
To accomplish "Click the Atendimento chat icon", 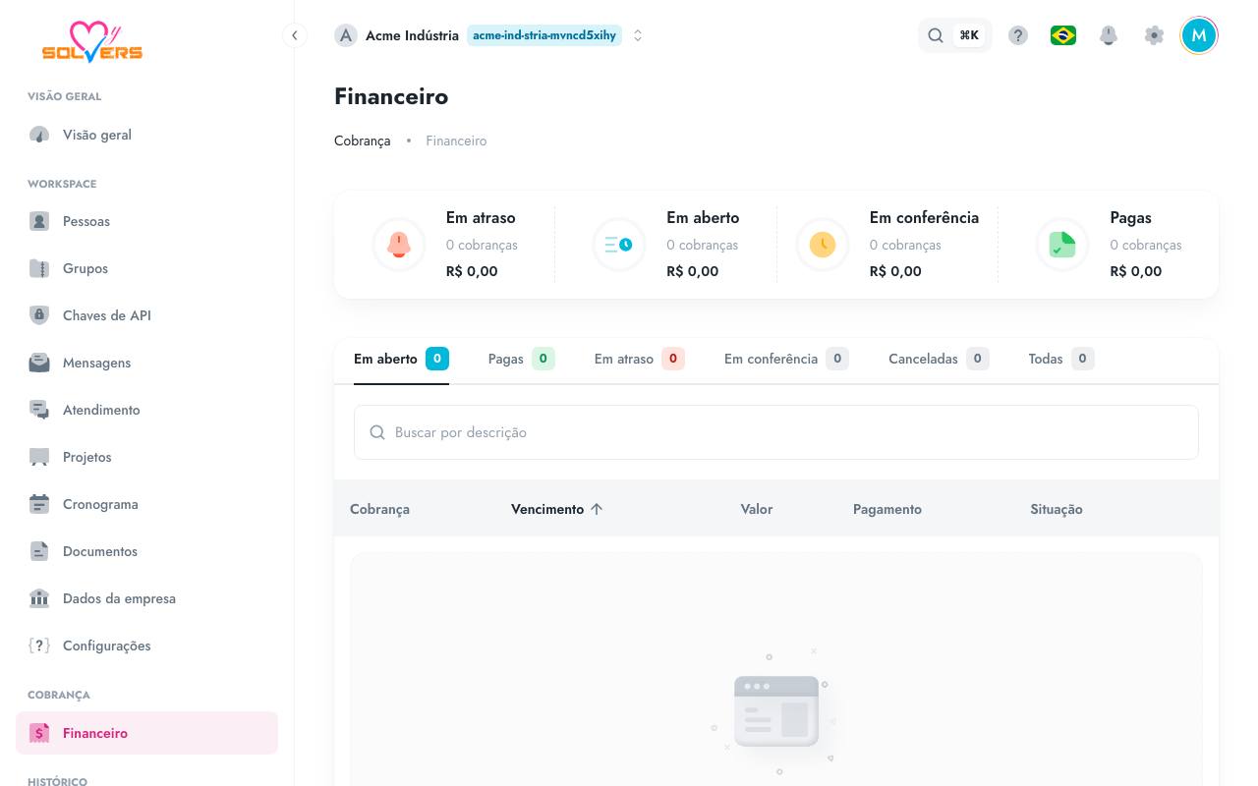I will pyautogui.click(x=39, y=410).
